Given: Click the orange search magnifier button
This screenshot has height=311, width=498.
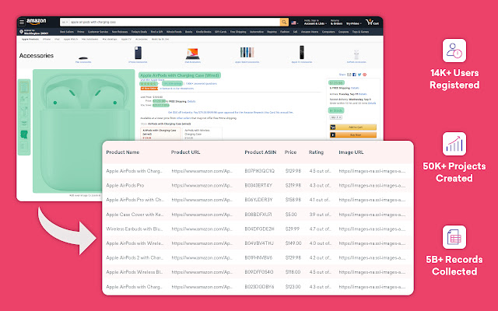Looking at the screenshot, I should (x=284, y=23).
